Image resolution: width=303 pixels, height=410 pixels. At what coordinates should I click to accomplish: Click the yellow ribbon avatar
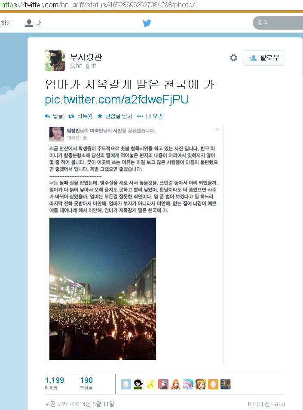click(151, 384)
